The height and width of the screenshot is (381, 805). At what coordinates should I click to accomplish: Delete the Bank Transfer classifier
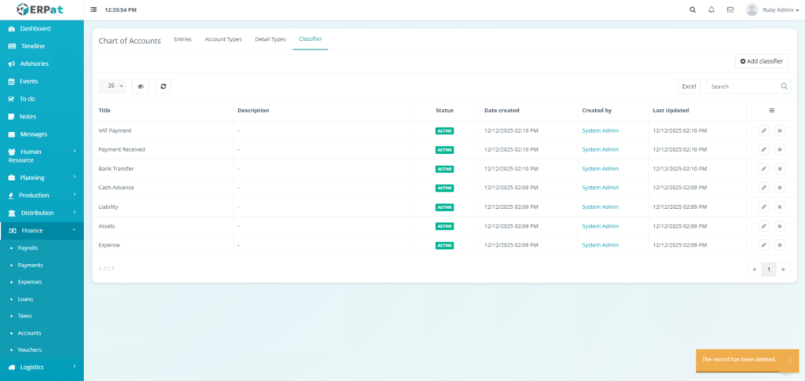tap(780, 169)
